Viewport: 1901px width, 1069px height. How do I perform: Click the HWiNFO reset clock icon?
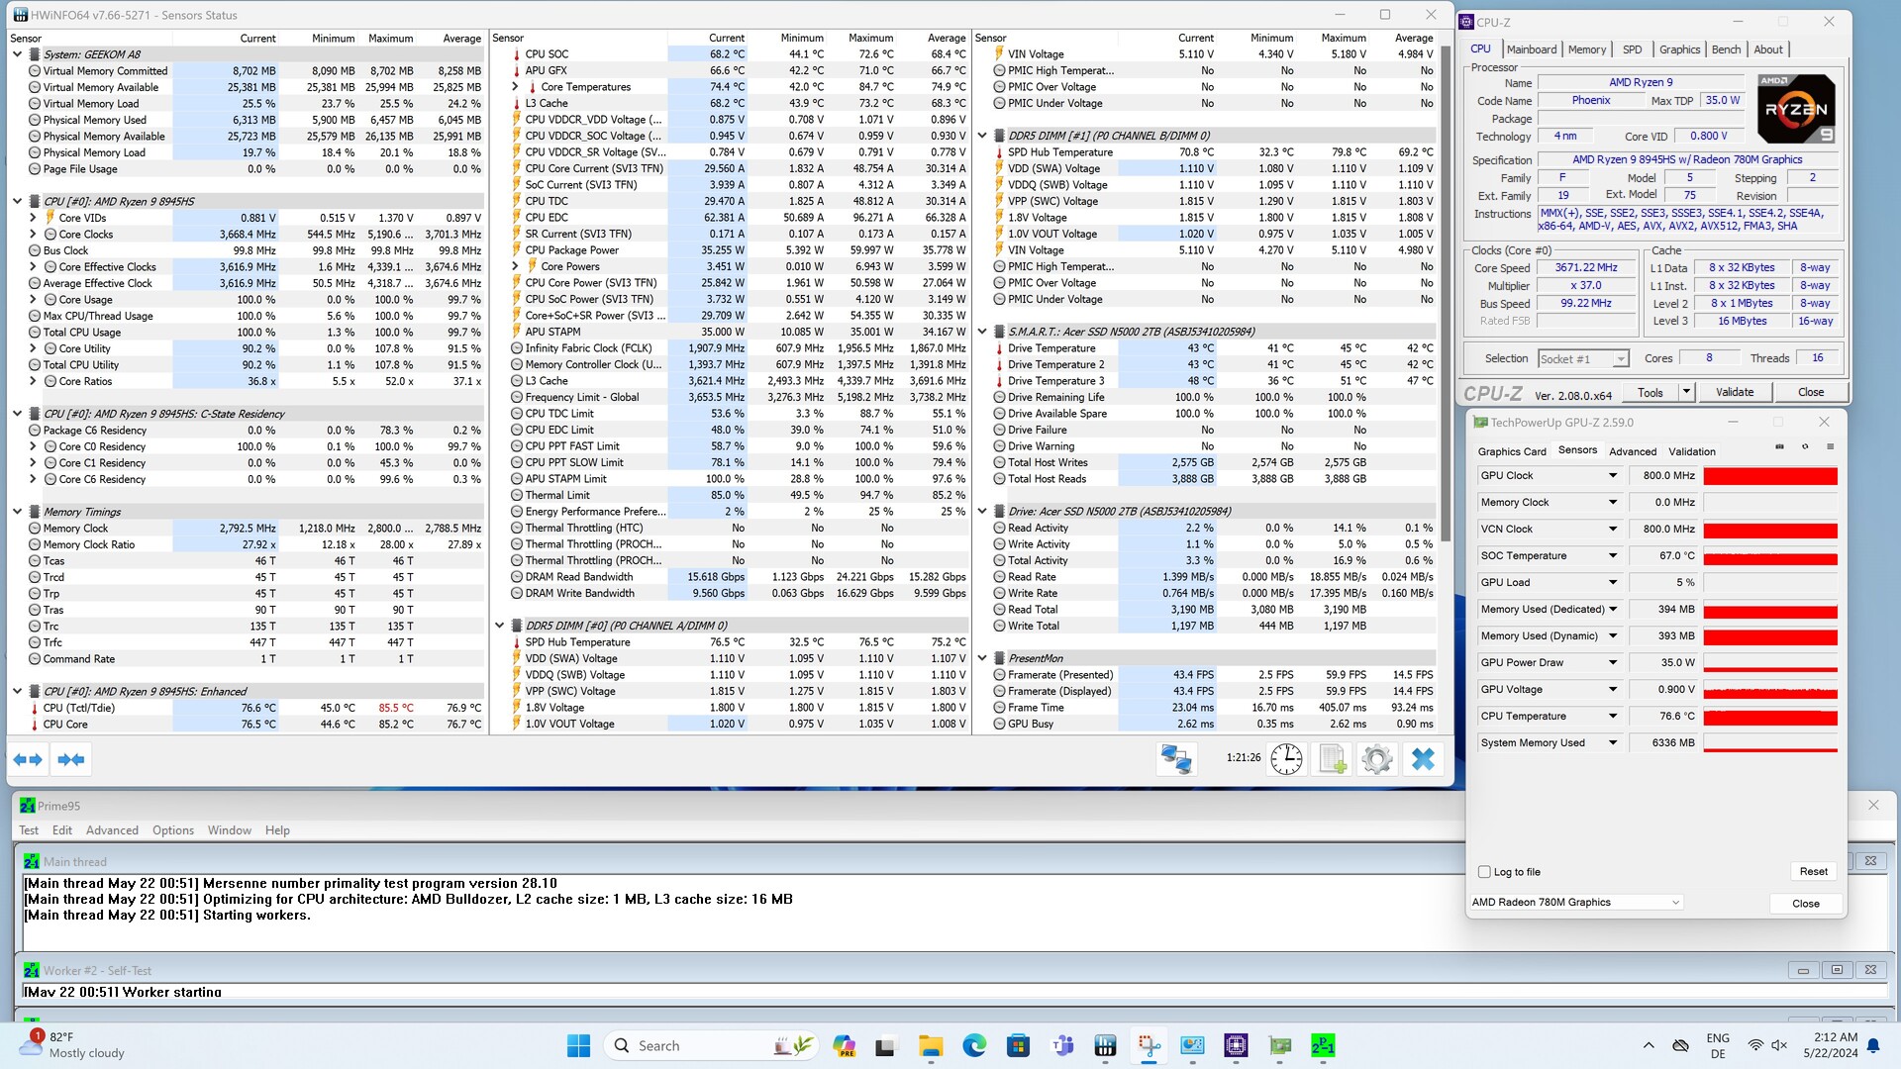1286,759
